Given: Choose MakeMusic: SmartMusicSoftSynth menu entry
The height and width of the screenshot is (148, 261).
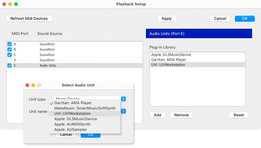Looking at the screenshot, I should (x=85, y=108).
